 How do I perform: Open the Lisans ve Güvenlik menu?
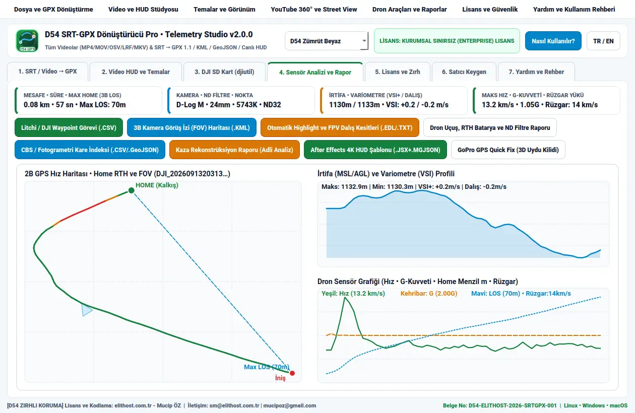pyautogui.click(x=490, y=10)
